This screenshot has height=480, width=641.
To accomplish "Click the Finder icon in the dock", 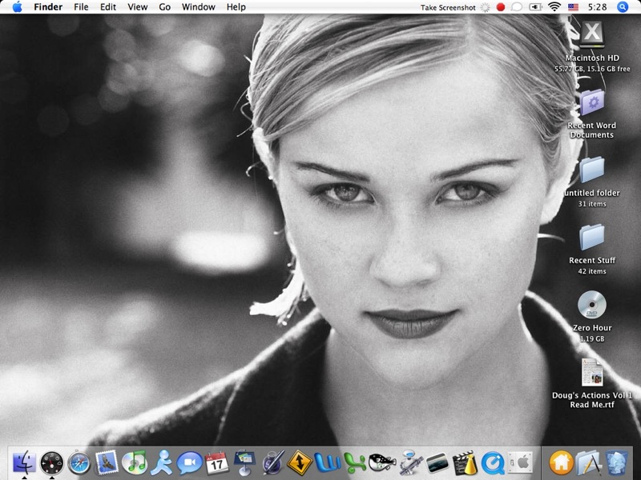I will click(x=25, y=462).
